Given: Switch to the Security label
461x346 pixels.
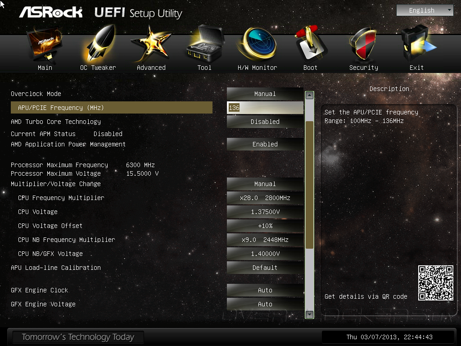Looking at the screenshot, I should pos(364,68).
